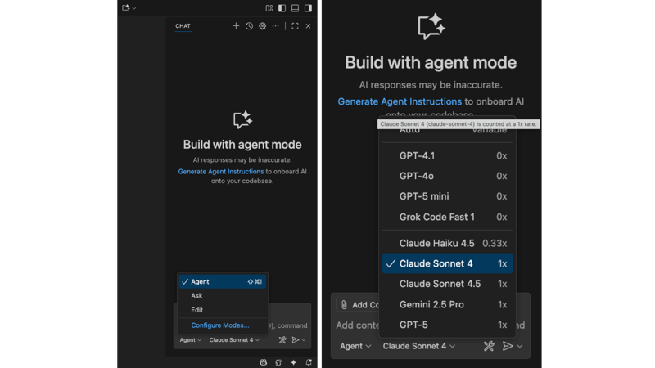The image size is (655, 368).
Task: Open Configure Modes... link
Action: click(219, 325)
